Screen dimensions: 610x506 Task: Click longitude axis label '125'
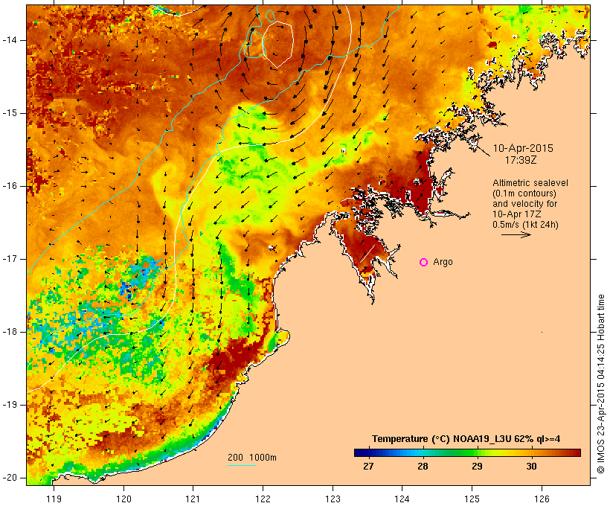coord(472,499)
